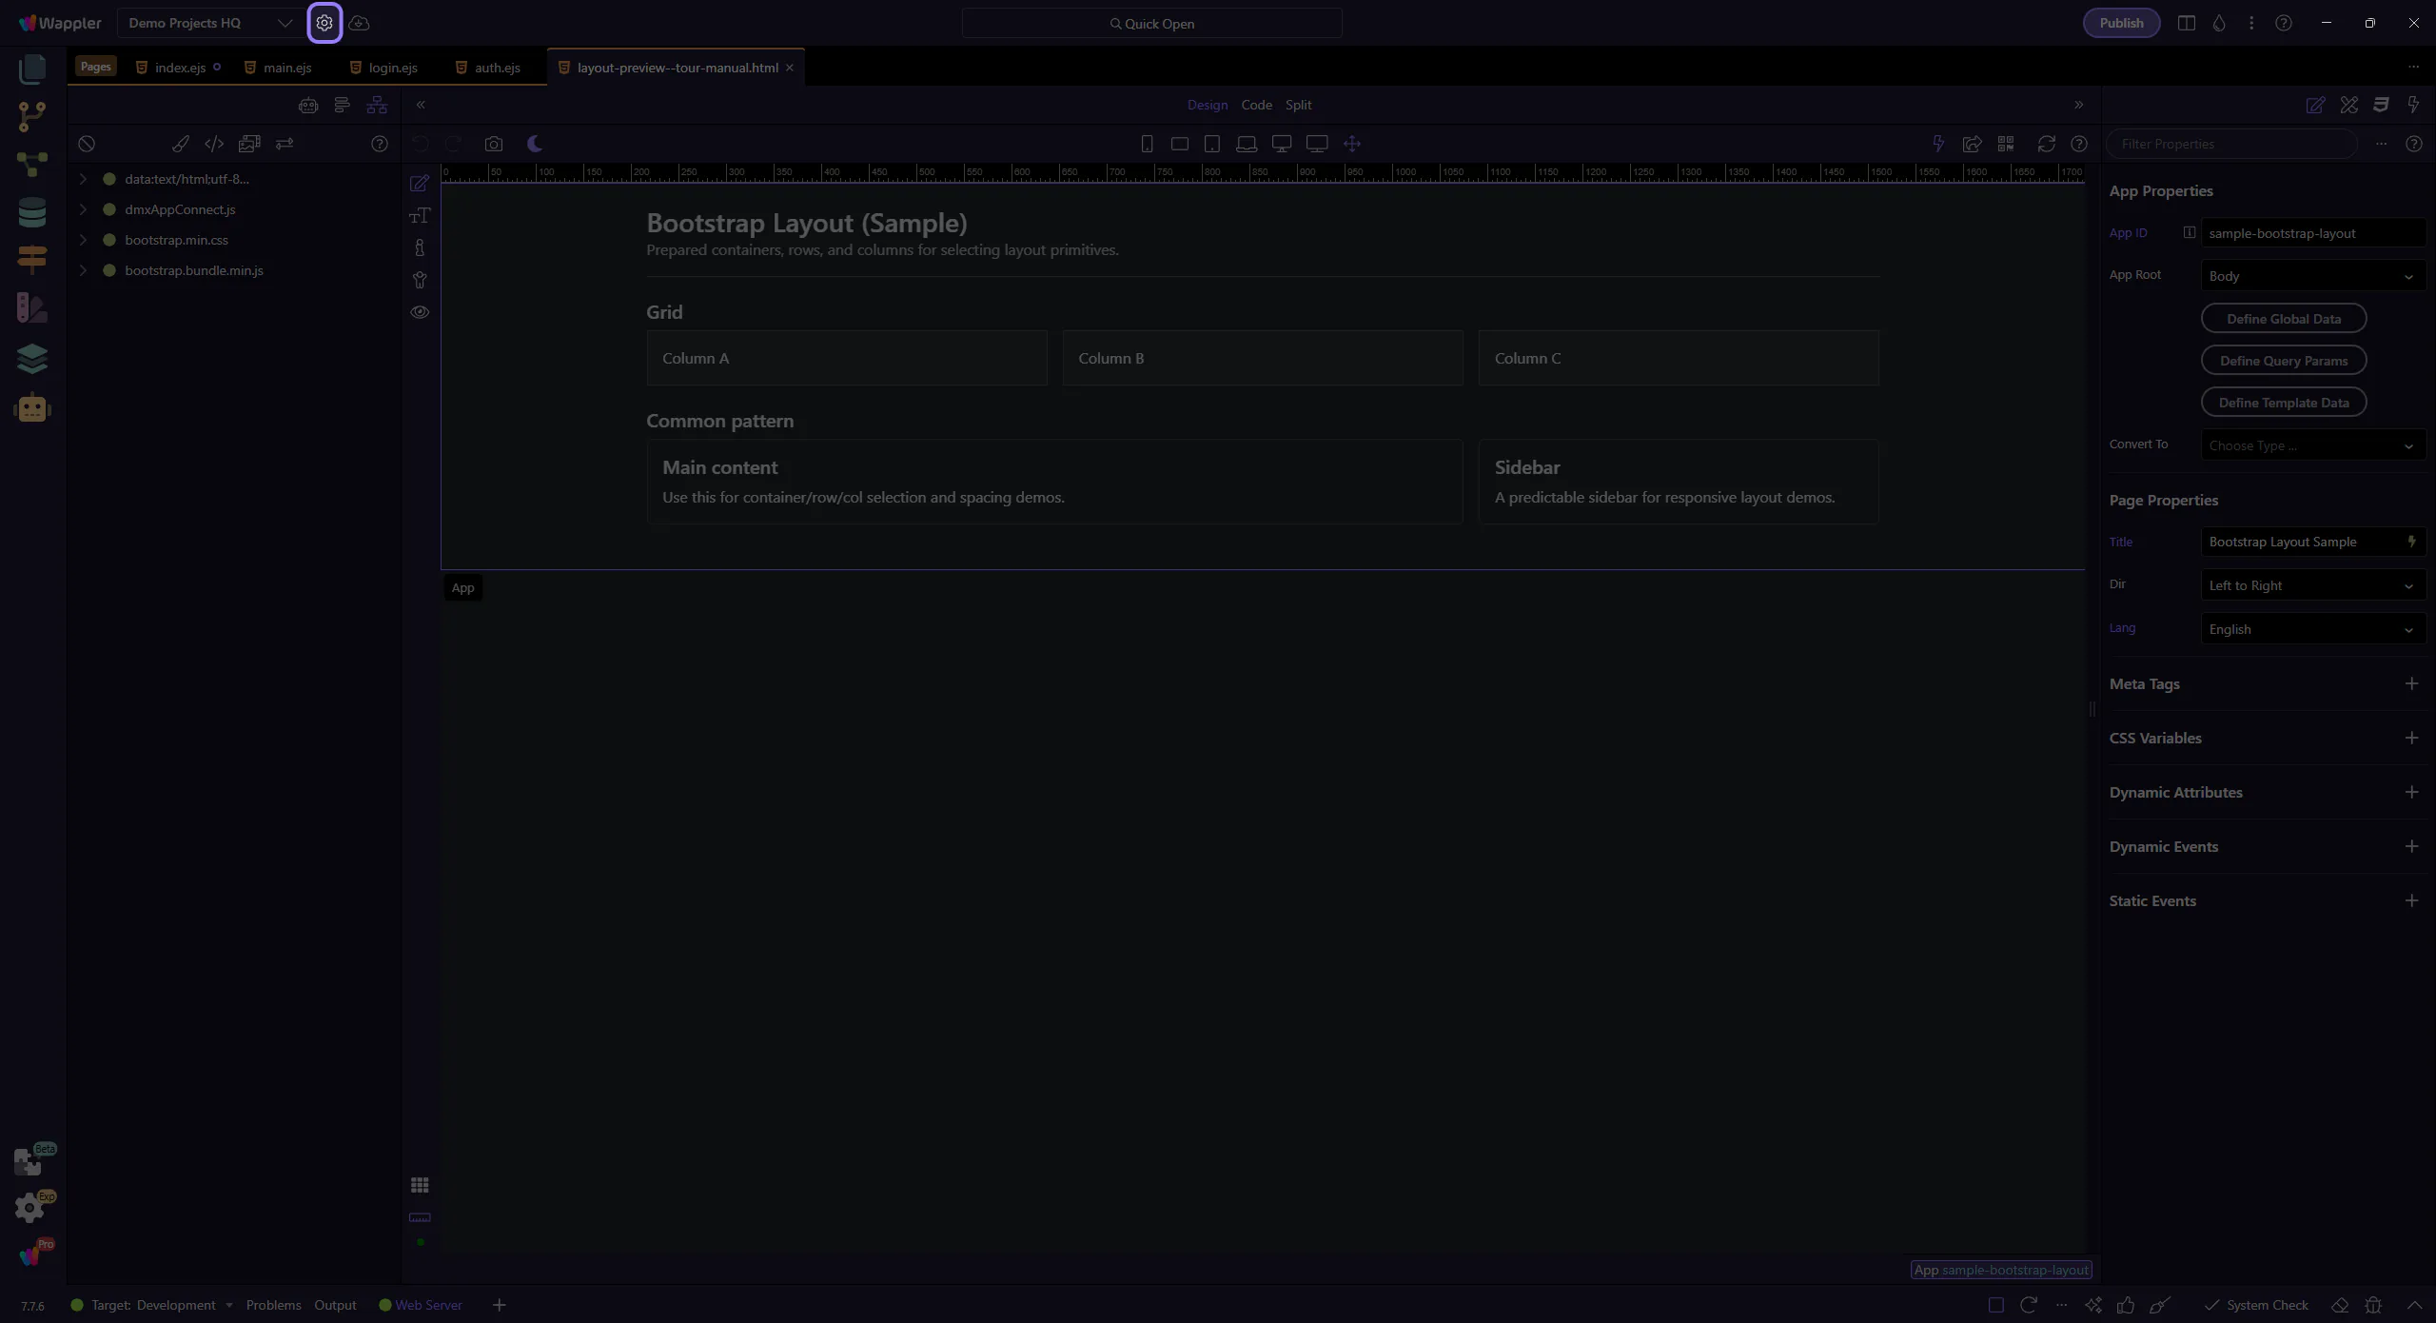
Task: Open the Routing signpost sidebar icon
Action: click(32, 259)
